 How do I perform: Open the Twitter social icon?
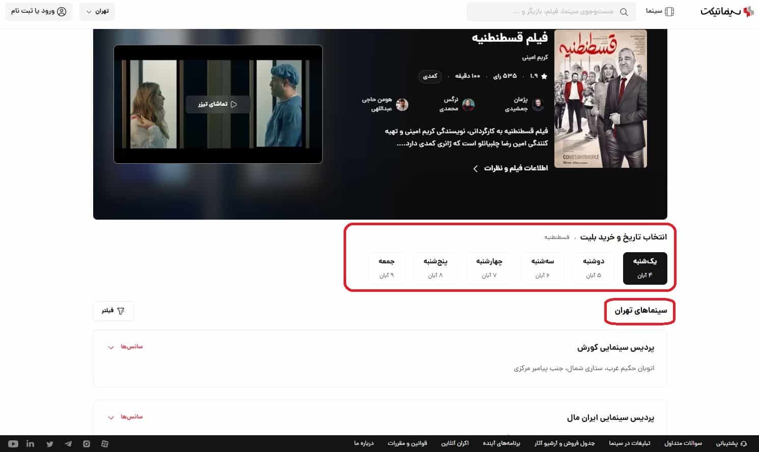point(49,443)
